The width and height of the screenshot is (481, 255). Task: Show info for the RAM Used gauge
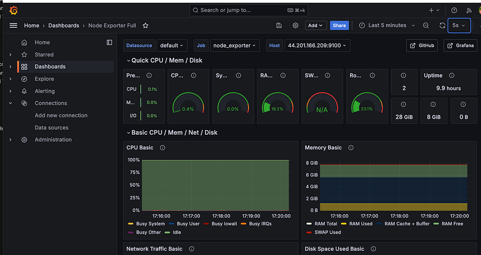click(283, 75)
